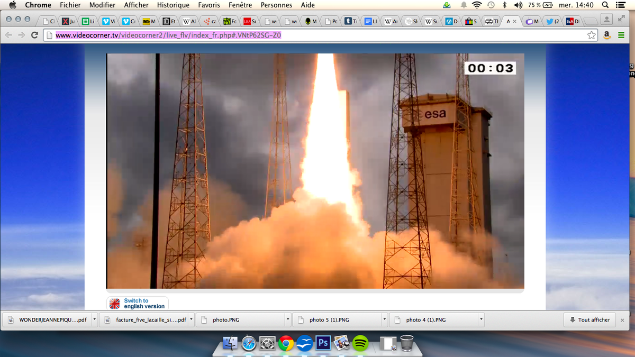
Task: Open the Chrome application menu
Action: [x=38, y=5]
